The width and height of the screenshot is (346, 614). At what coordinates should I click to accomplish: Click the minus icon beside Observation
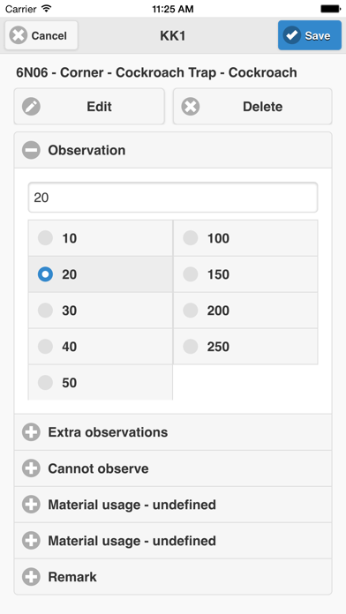pos(31,150)
